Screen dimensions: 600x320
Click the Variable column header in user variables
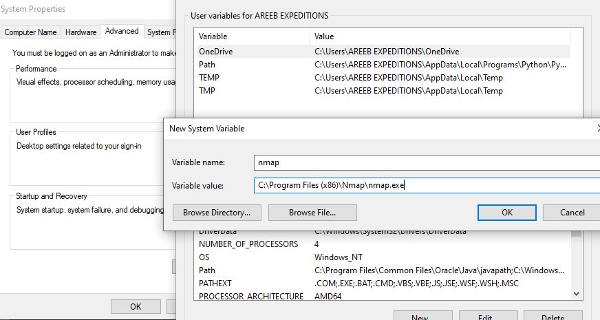pos(253,36)
